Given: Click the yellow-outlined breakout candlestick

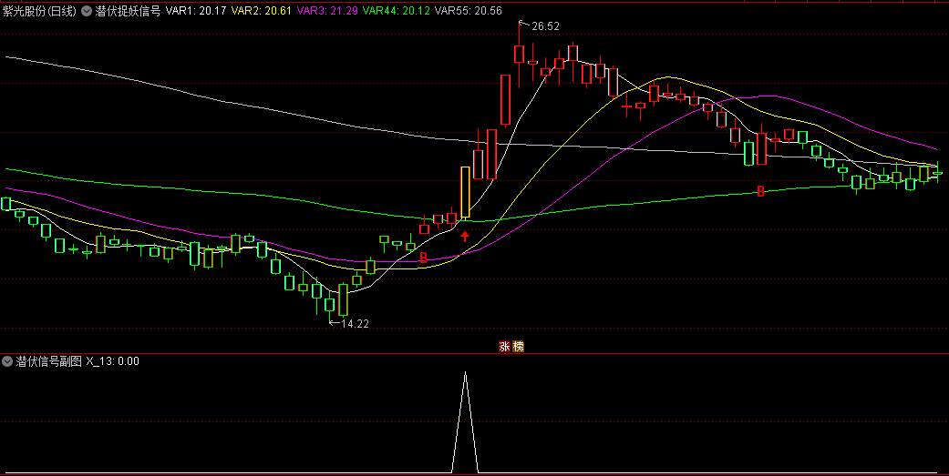Looking at the screenshot, I should point(465,192).
